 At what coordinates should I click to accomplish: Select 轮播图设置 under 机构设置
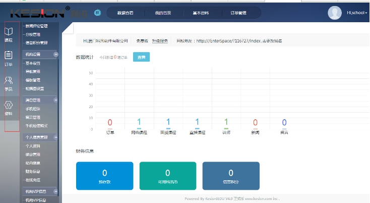35,88
